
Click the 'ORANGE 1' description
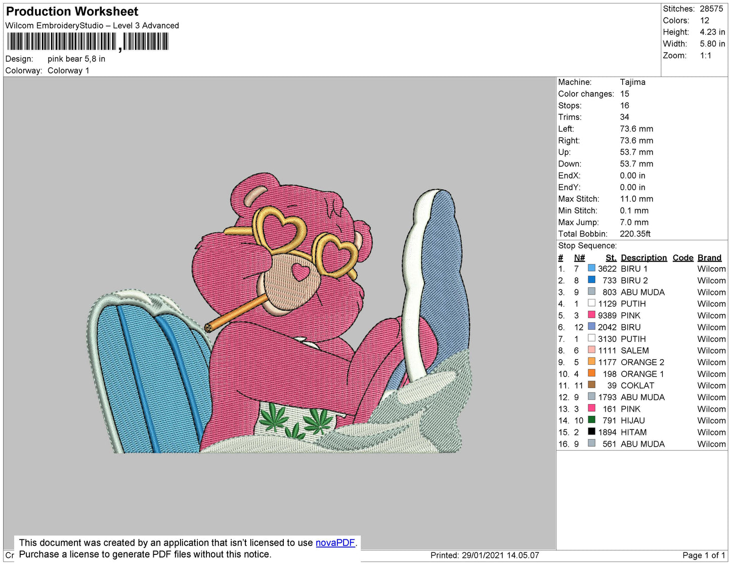point(642,374)
